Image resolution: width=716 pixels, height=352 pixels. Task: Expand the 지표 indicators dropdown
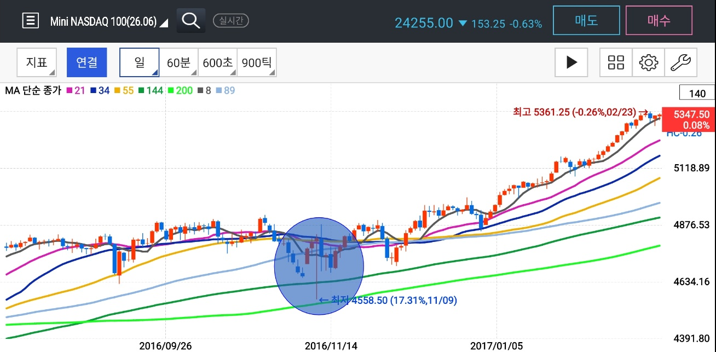point(37,62)
